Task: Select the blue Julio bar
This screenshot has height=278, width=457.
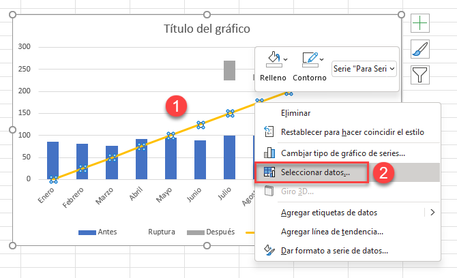Action: click(229, 157)
